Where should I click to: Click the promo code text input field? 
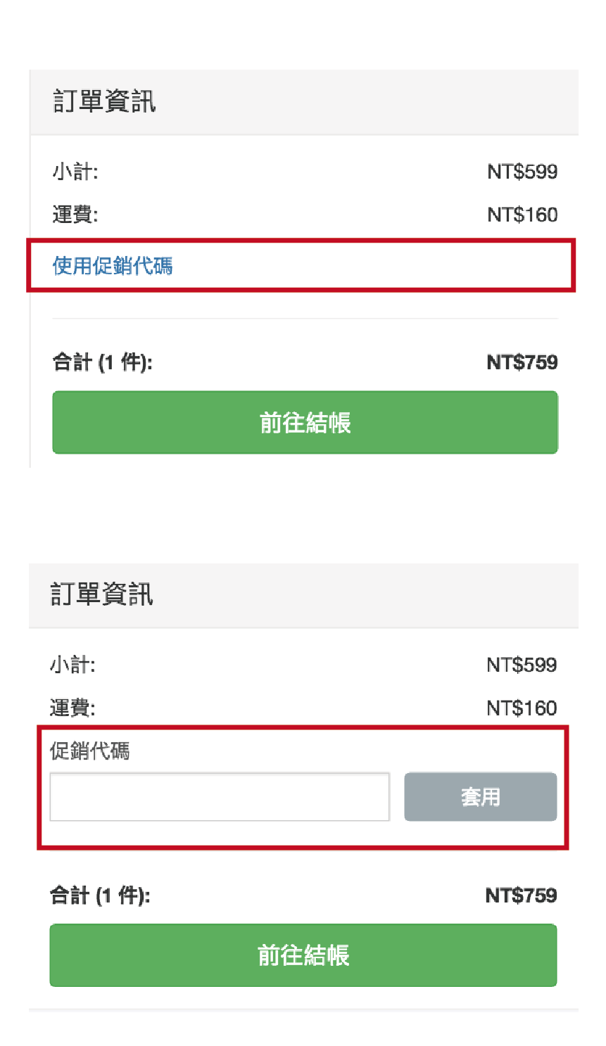click(219, 797)
